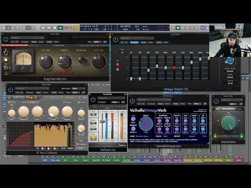
Task: Go to previous preset in Vintage Graphic EQ
Action: (x=122, y=42)
